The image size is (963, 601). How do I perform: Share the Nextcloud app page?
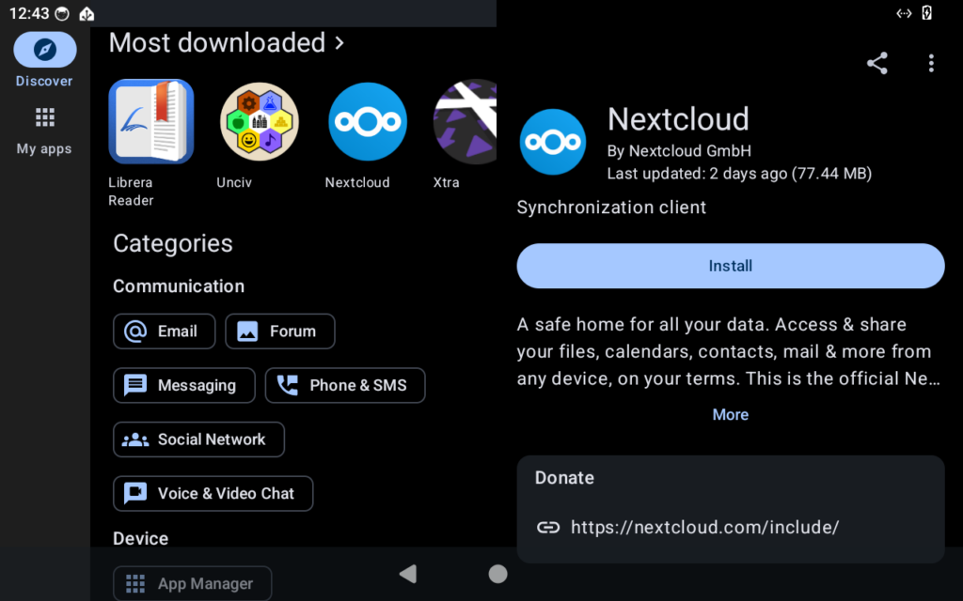pyautogui.click(x=877, y=63)
